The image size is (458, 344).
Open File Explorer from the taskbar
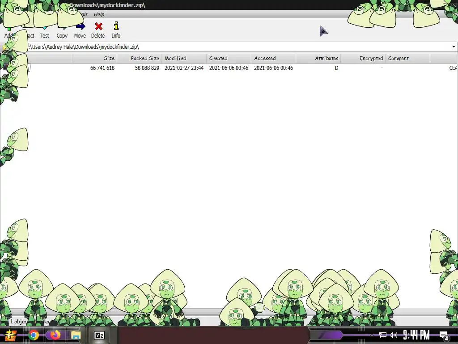pos(76,335)
